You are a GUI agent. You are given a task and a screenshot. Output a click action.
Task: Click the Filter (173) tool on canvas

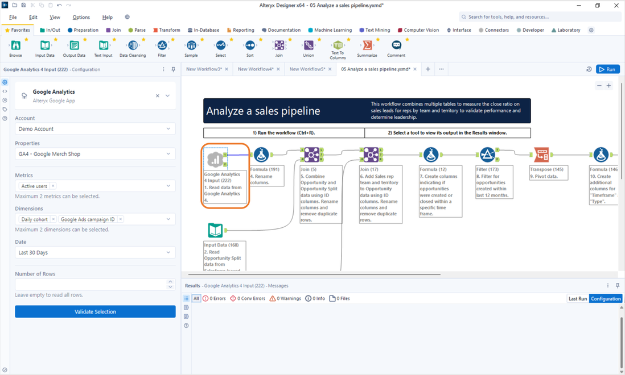[x=487, y=155]
